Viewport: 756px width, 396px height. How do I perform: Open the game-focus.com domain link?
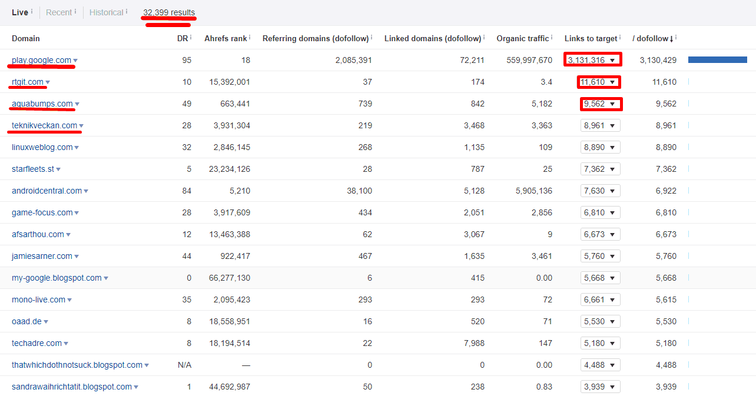[42, 212]
